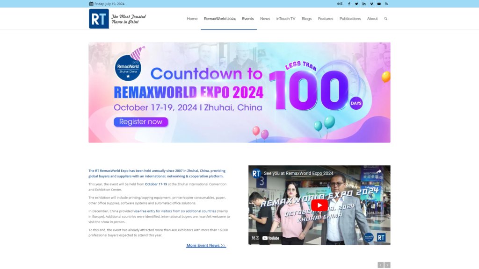This screenshot has height=269, width=479.
Task: Click the Countdown to RemaxWorld Expo banner
Action: click(239, 92)
